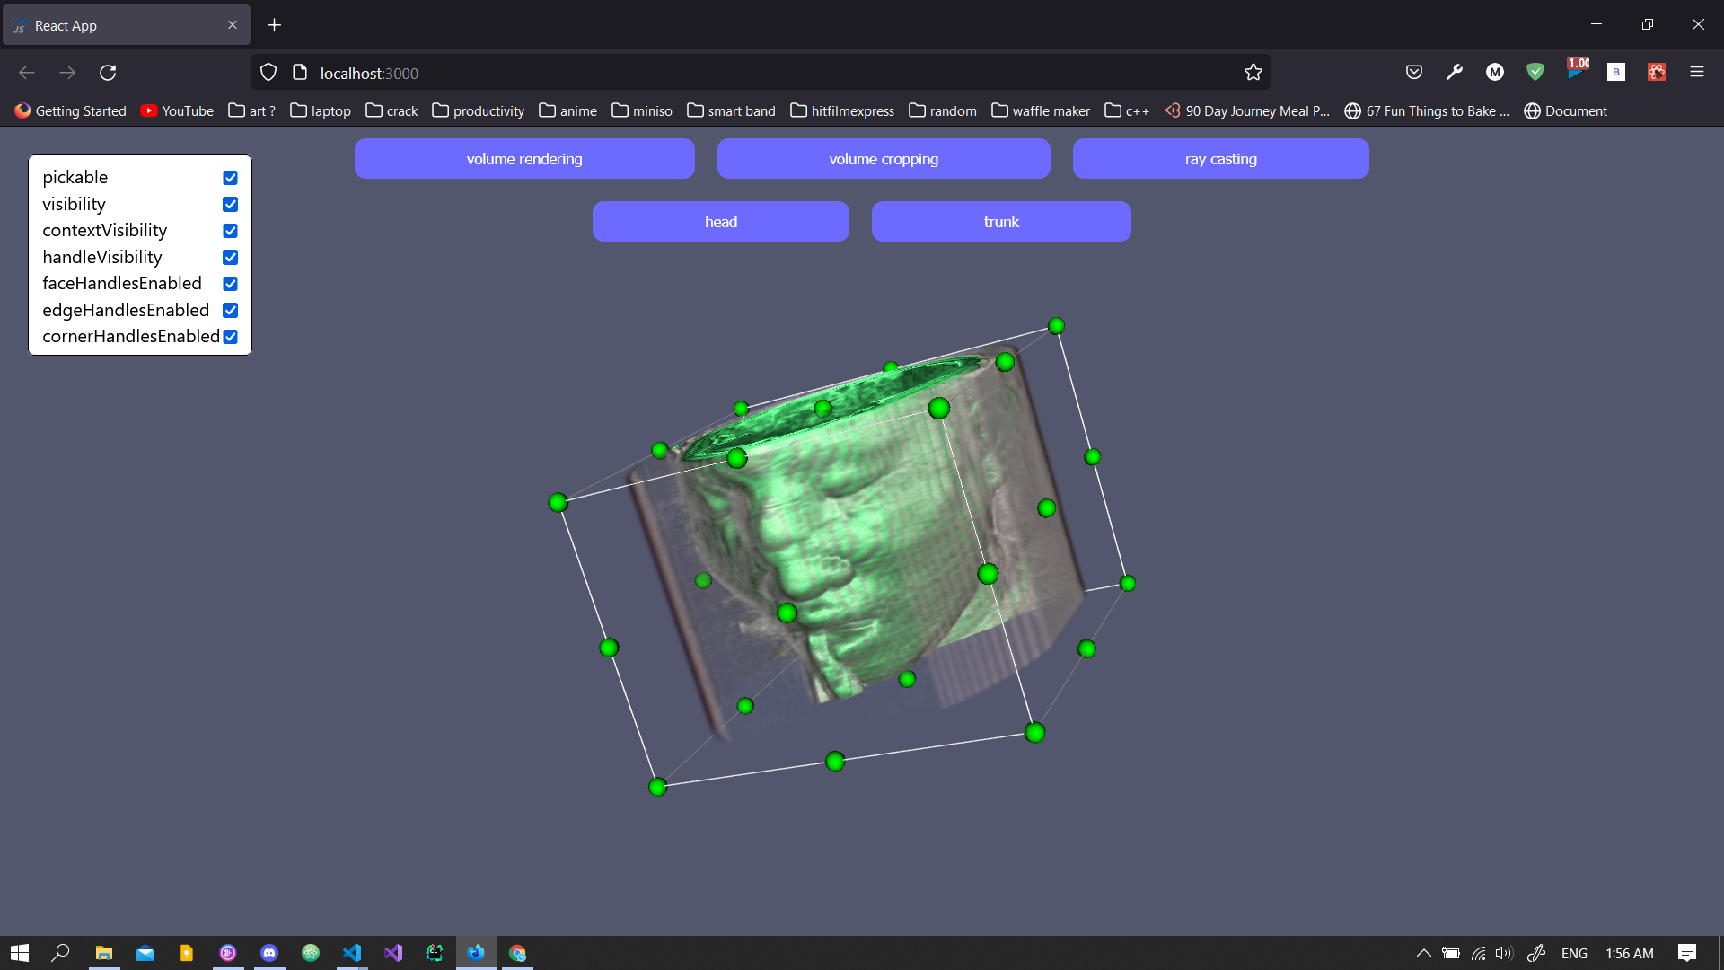Toggle the handleVisibility checkbox
The image size is (1724, 970).
pyautogui.click(x=230, y=258)
